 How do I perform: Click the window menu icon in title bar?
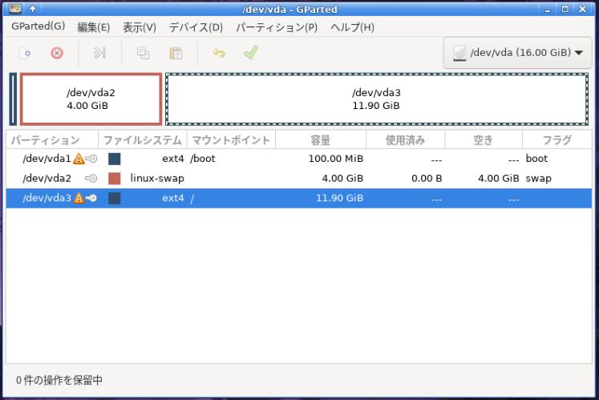click(x=15, y=8)
